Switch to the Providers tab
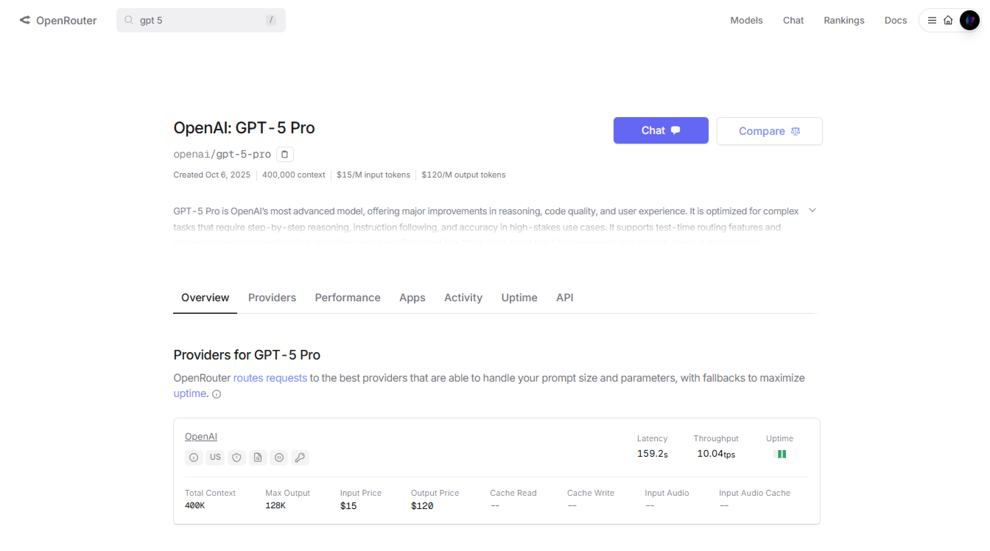 coord(272,297)
